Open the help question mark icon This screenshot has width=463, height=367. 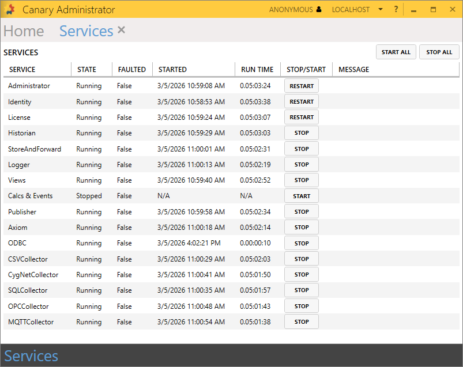coord(396,10)
